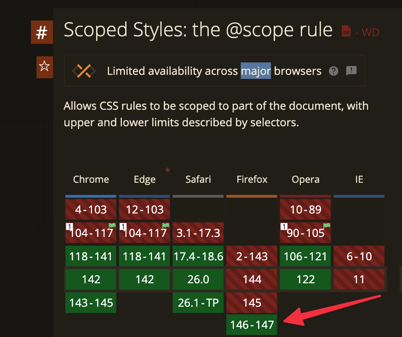Screen dimensions: 402x337
Task: Select Opera current version 122 cell
Action: coord(305,279)
